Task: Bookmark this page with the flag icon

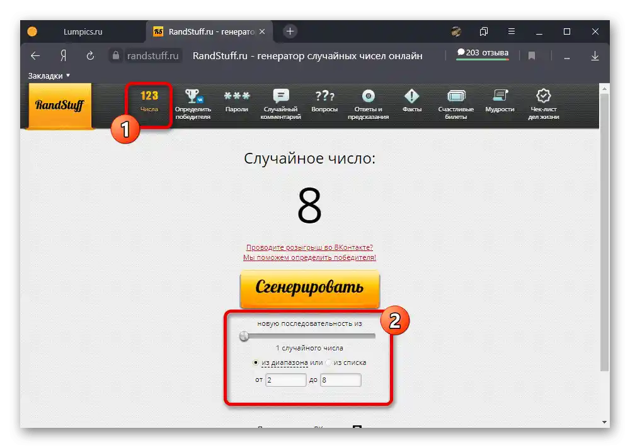Action: tap(532, 56)
